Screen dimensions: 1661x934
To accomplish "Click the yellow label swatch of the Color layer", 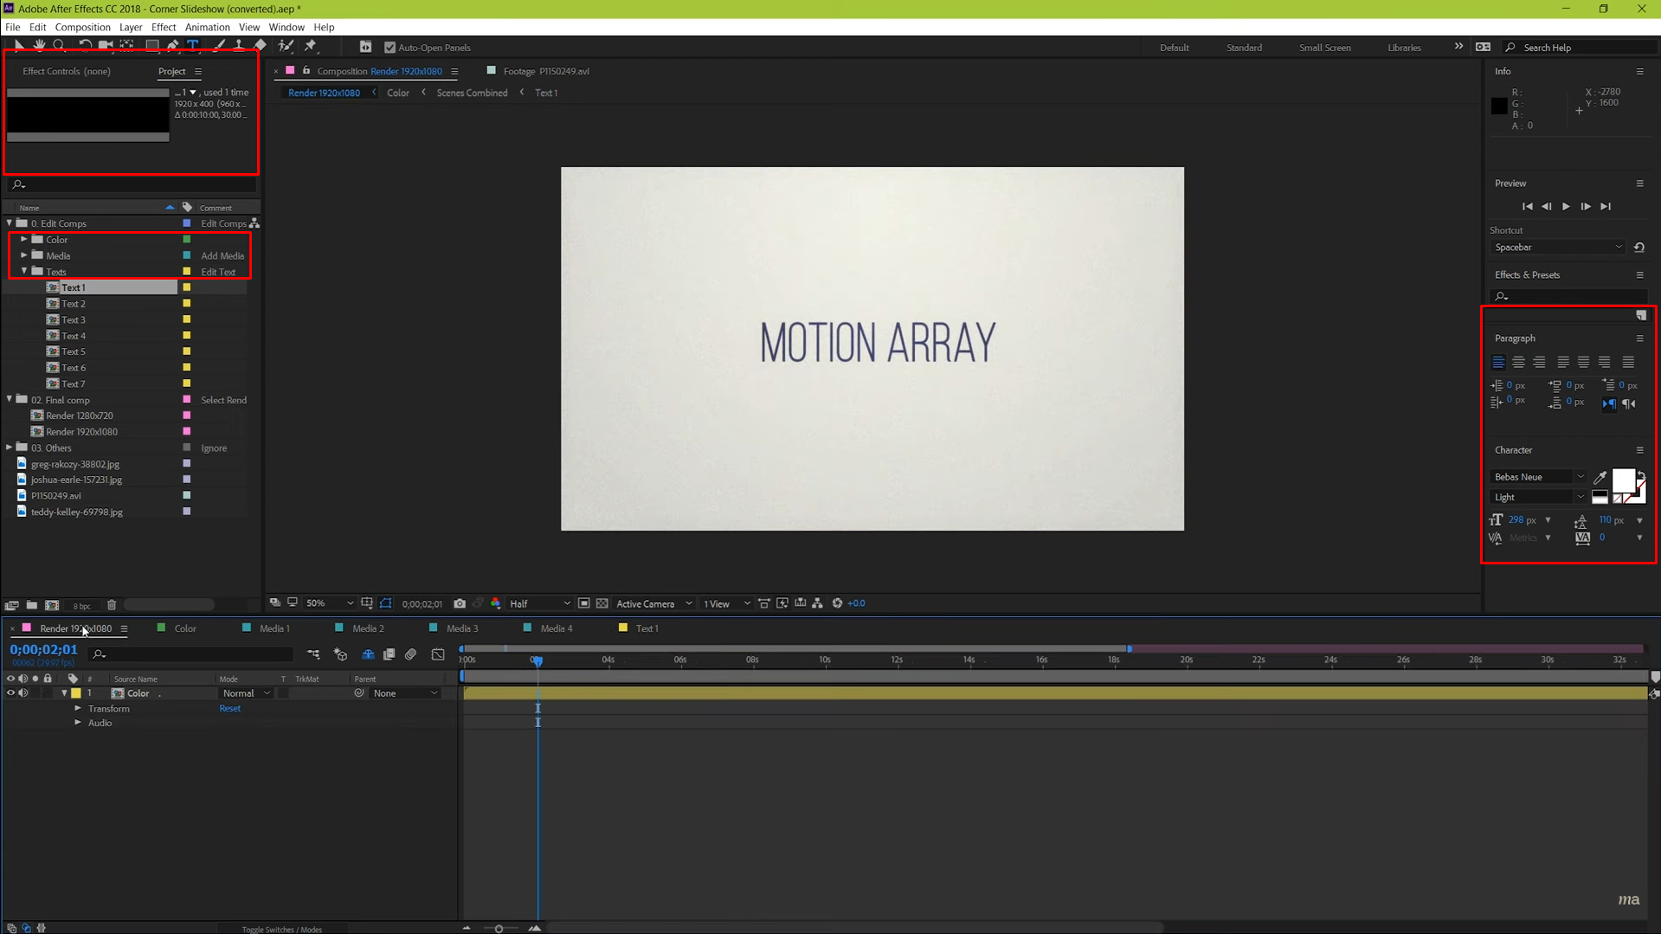I will (76, 692).
